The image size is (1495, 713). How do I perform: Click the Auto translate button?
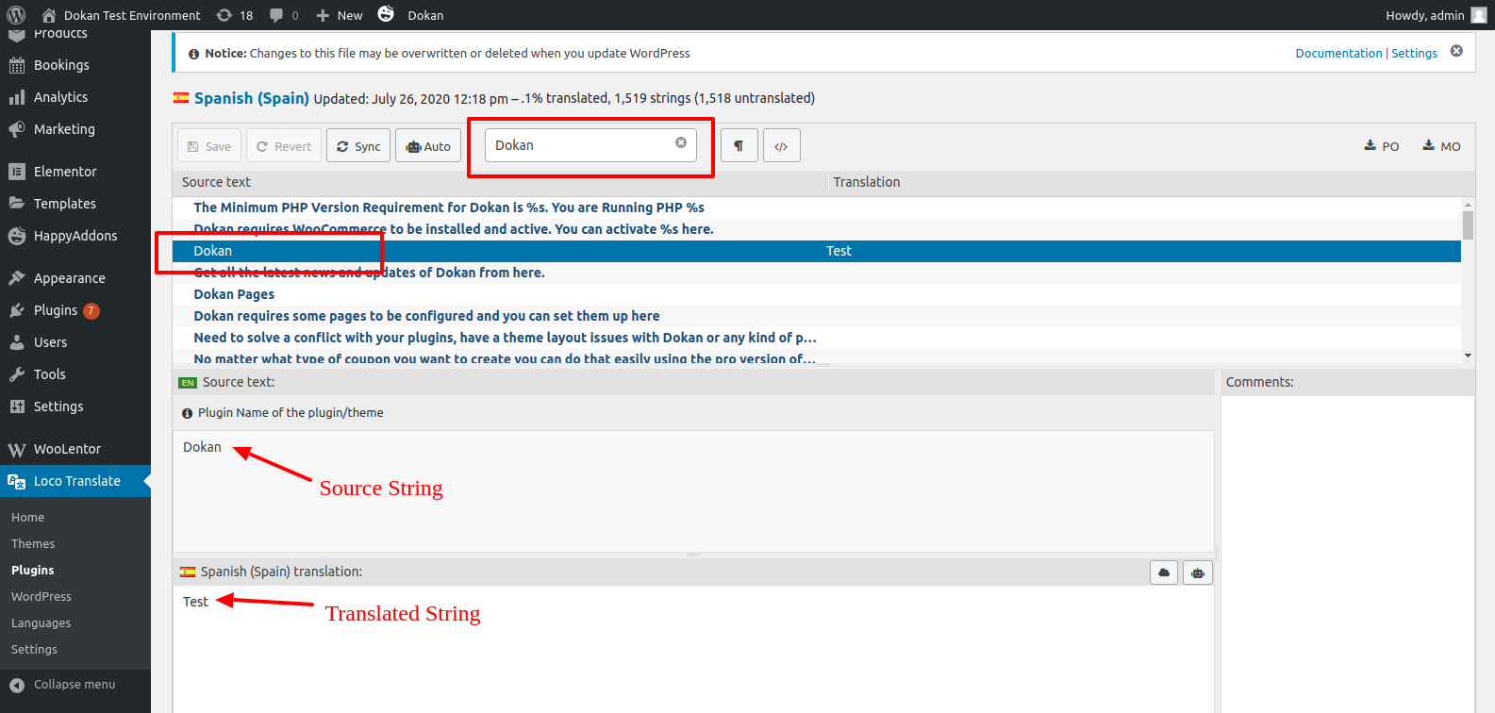428,146
